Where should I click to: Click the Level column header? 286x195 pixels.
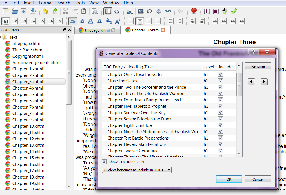[209, 67]
